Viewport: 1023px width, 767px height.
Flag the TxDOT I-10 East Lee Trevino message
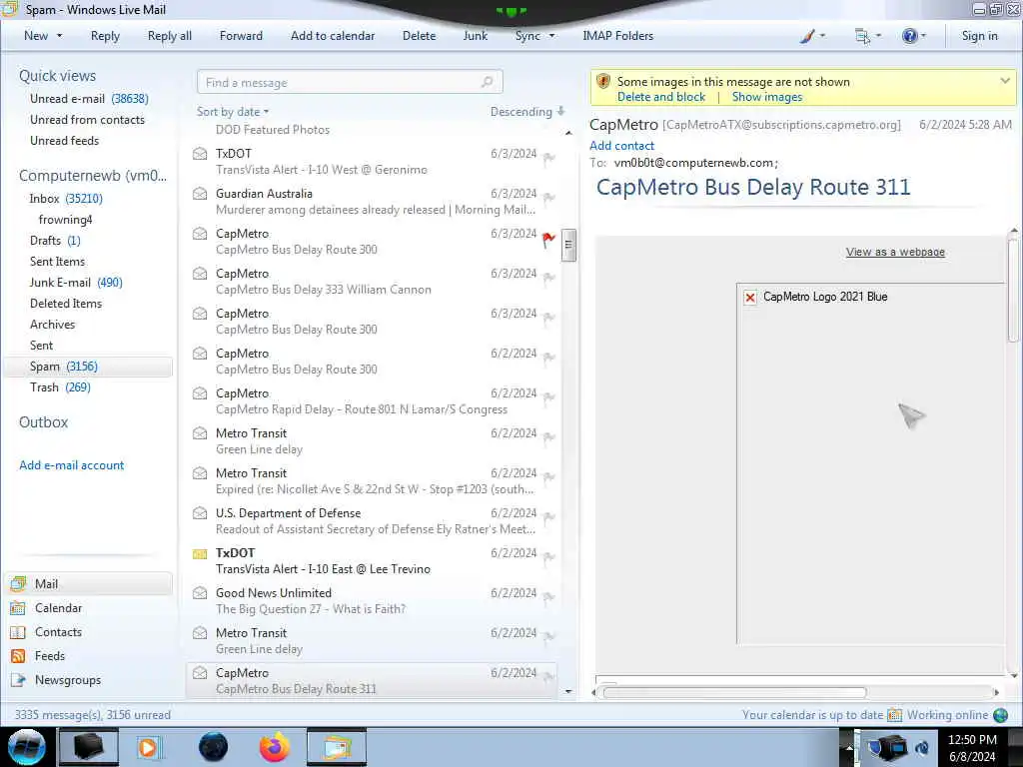(548, 557)
